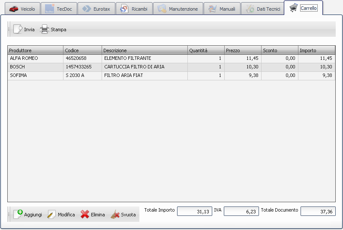Screen dimensions: 343x230
Task: Click the 9,38 Importo cell
Action: pyautogui.click(x=316, y=76)
